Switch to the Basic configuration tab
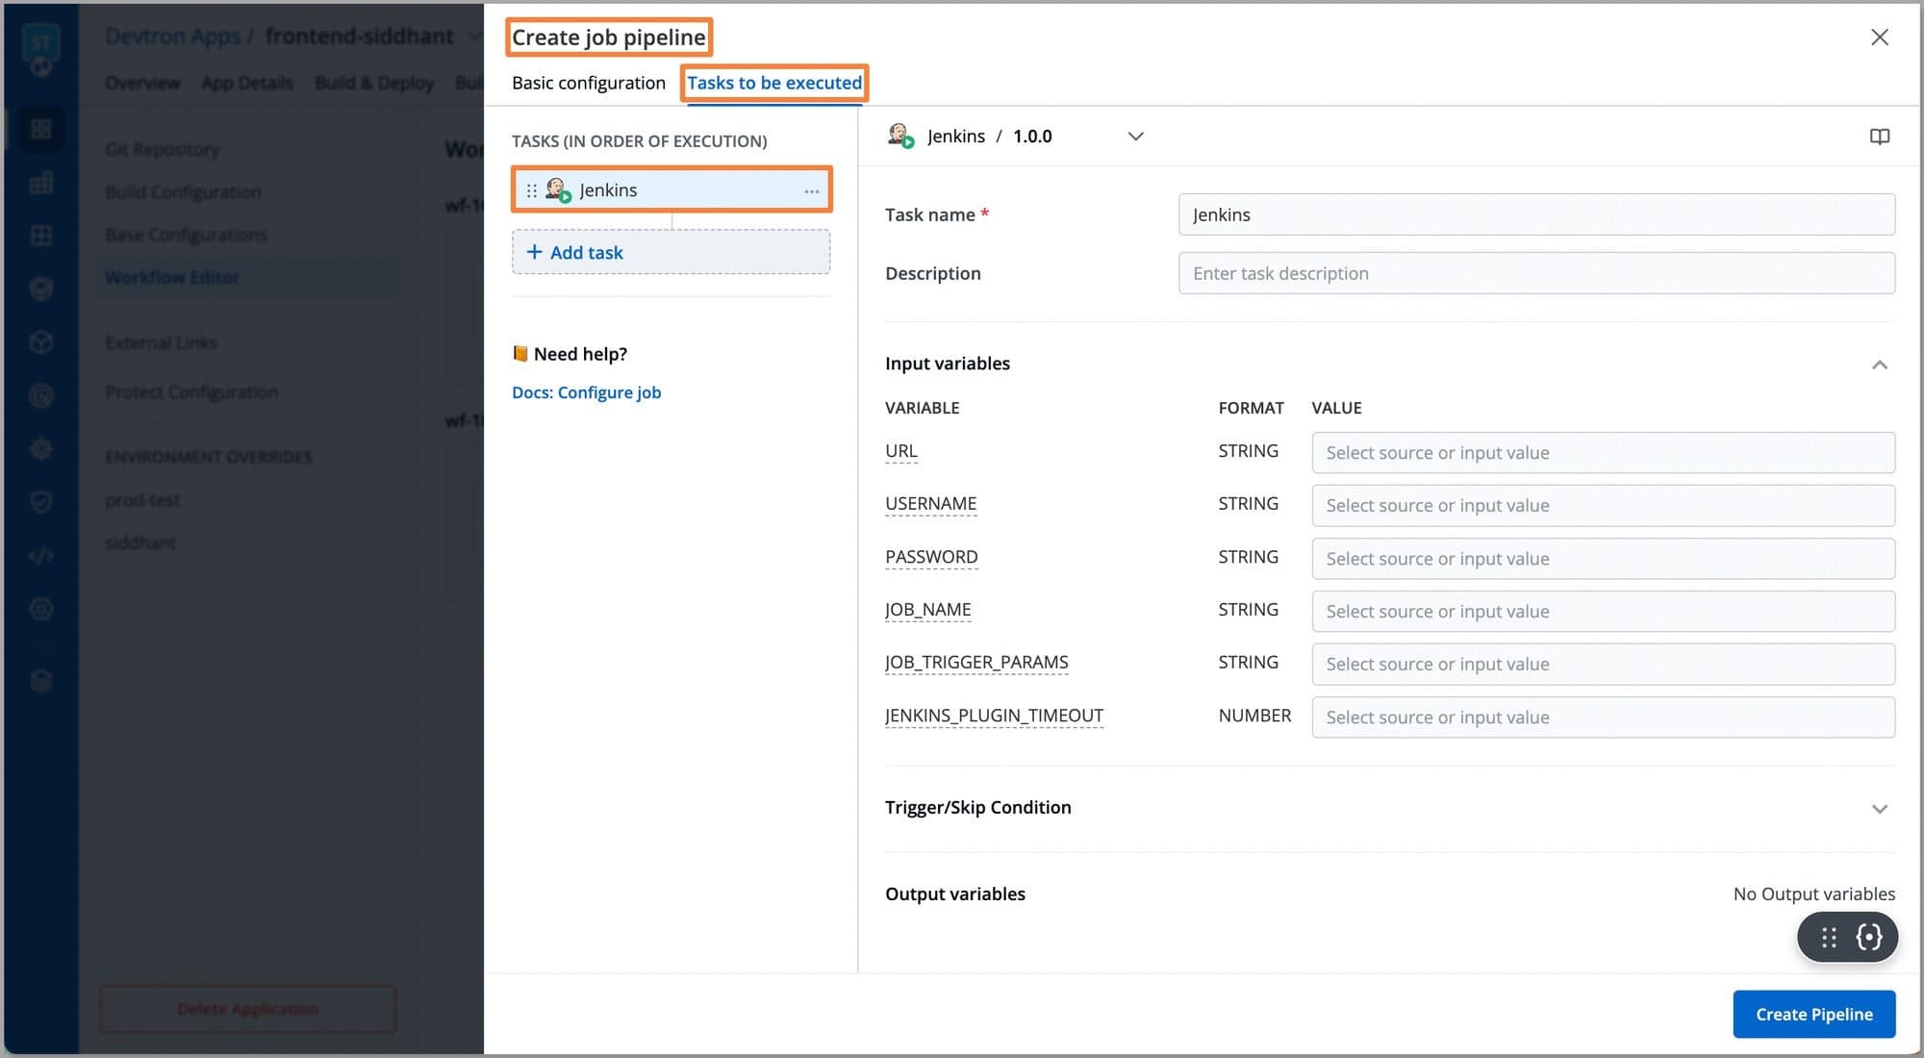The height and width of the screenshot is (1058, 1924). [588, 83]
